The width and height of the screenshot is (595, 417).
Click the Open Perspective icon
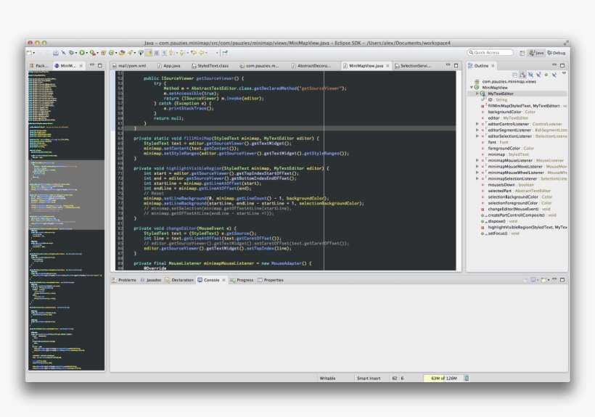tap(522, 53)
